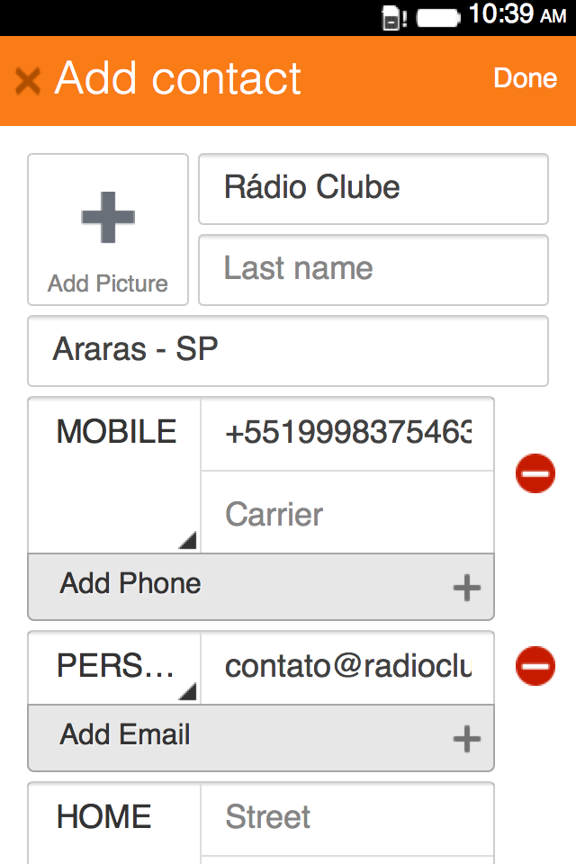The image size is (576, 864).
Task: Focus the Carrier field
Action: (x=347, y=514)
